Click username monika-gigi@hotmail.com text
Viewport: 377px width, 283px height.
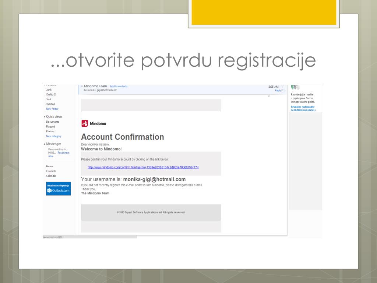pos(154,179)
